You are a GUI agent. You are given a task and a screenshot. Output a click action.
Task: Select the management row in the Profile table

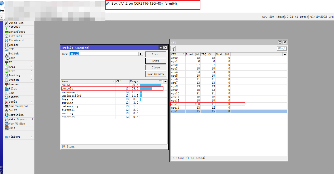click(x=112, y=92)
